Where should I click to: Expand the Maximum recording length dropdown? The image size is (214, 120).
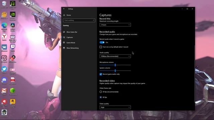click(115, 25)
